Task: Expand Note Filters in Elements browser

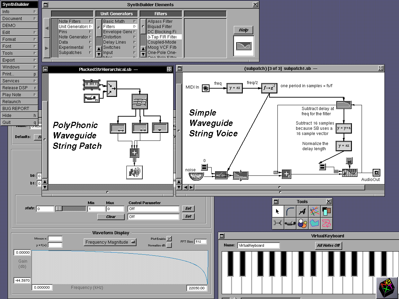Action: pos(76,21)
